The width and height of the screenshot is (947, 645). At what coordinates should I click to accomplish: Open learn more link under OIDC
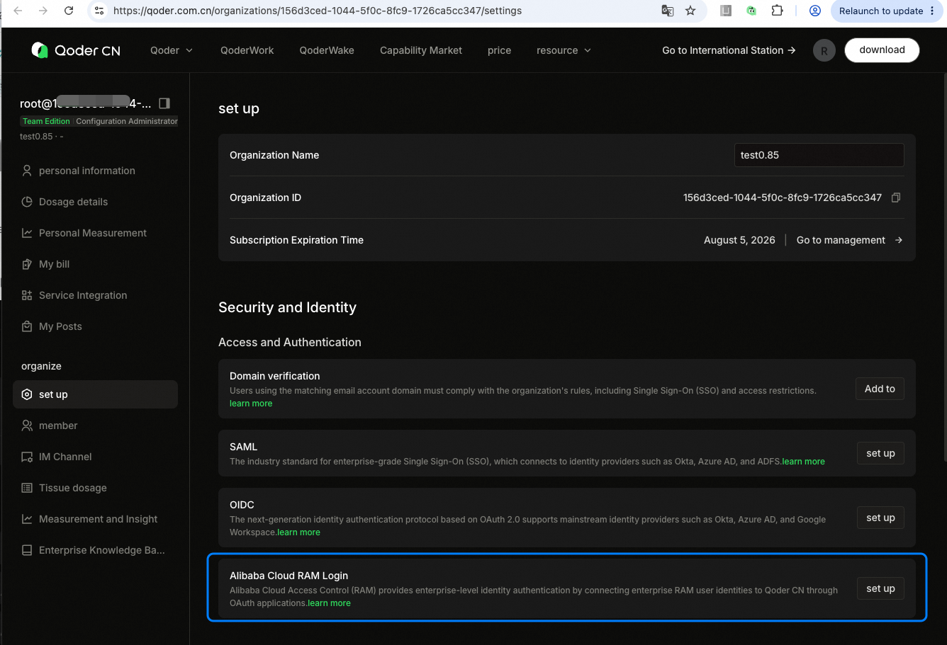point(298,532)
